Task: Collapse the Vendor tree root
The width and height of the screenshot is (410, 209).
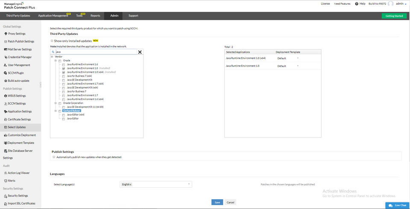Action: click(52, 57)
